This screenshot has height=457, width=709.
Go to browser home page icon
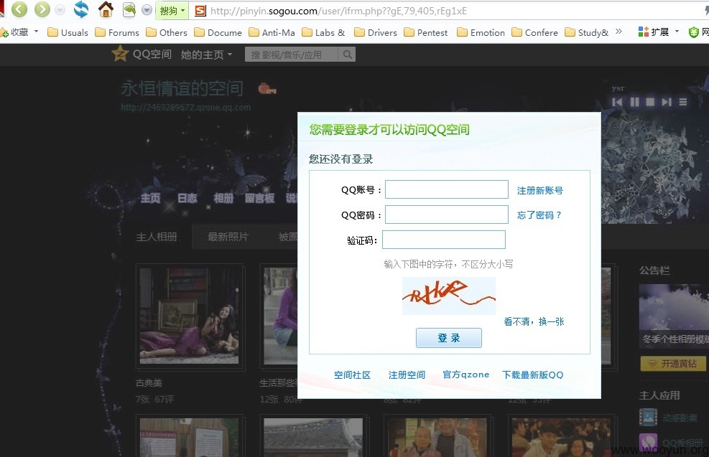(x=106, y=9)
